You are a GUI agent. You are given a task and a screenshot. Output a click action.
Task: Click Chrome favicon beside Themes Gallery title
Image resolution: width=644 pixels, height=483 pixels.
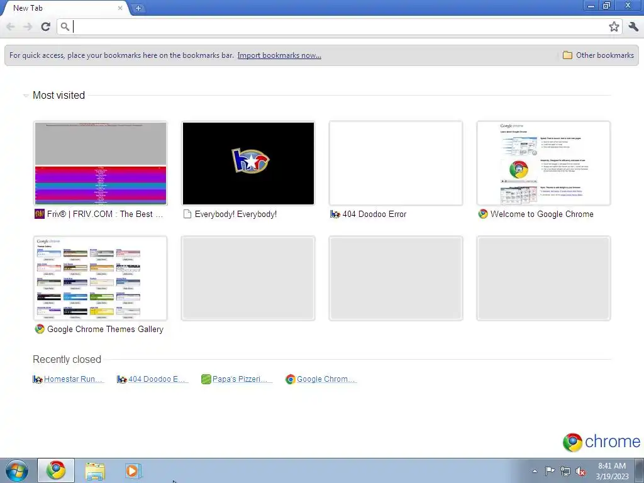tap(40, 329)
